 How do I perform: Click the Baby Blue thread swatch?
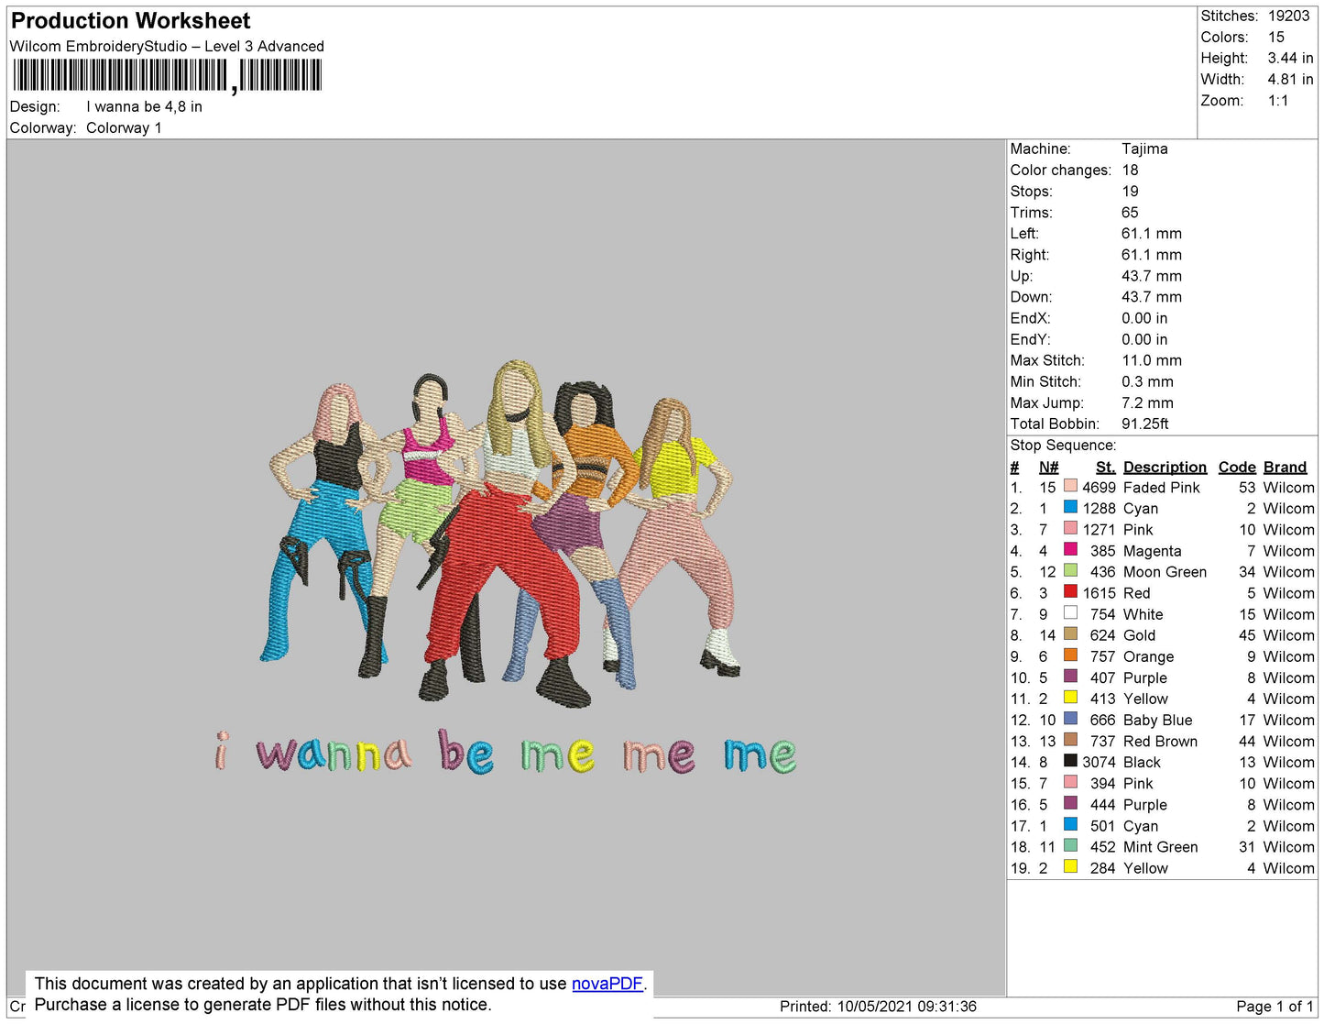1070,718
